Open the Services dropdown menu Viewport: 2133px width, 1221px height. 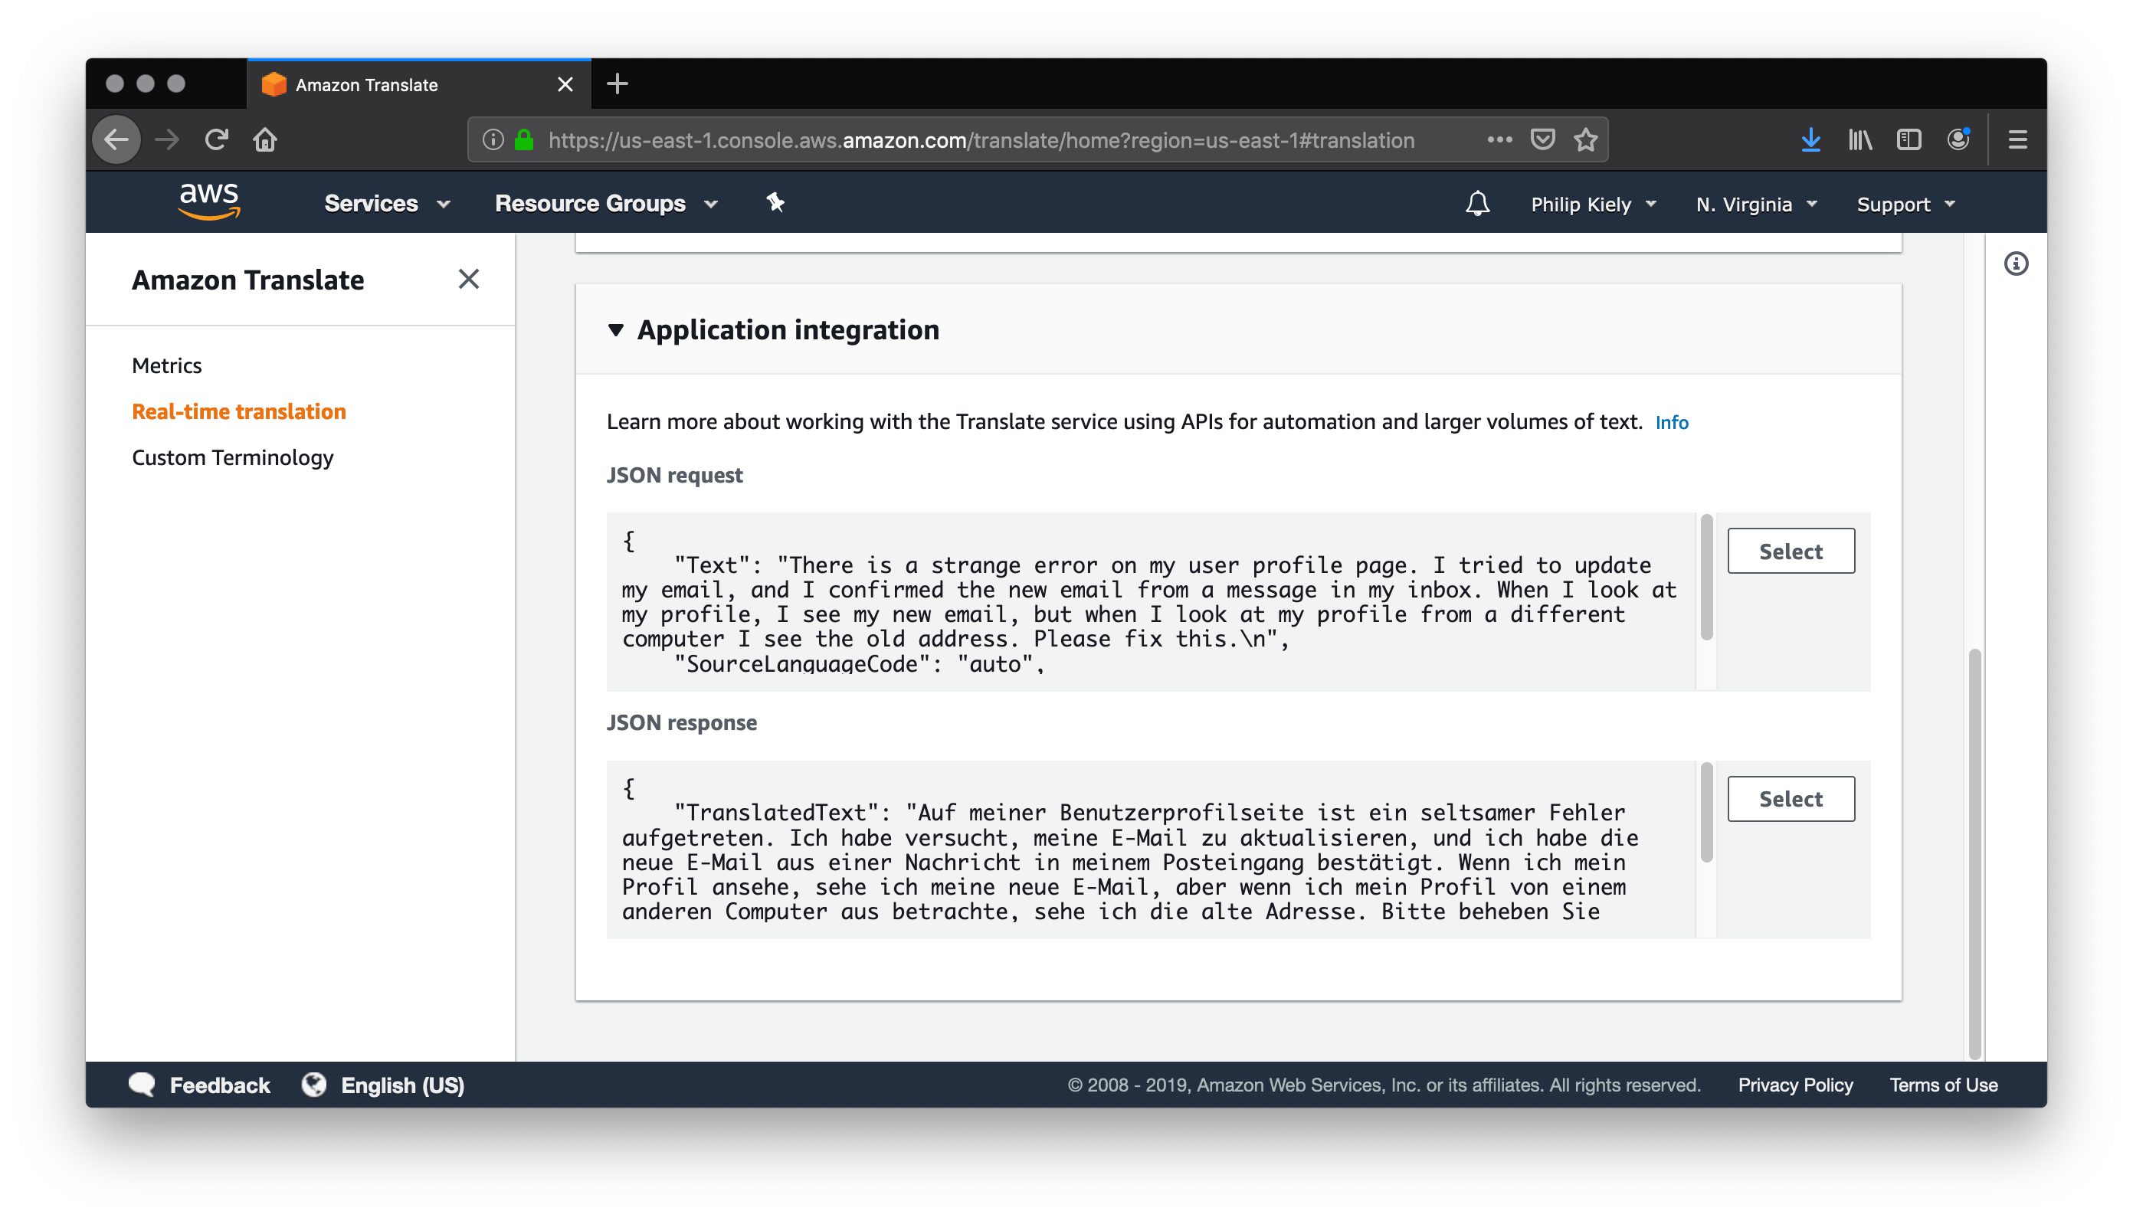388,204
